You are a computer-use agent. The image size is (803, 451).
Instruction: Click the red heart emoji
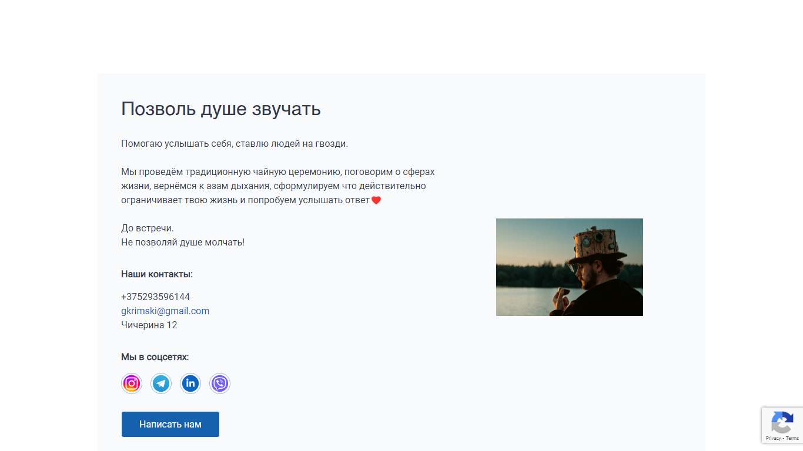tap(376, 200)
